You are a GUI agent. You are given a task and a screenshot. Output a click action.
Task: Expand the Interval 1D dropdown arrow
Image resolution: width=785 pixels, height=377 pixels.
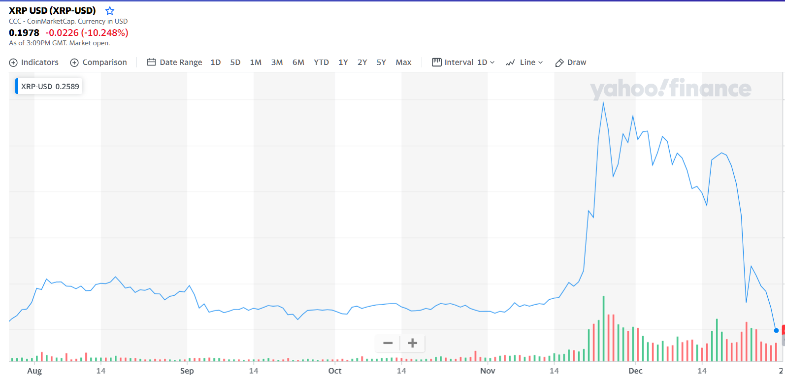[492, 63]
